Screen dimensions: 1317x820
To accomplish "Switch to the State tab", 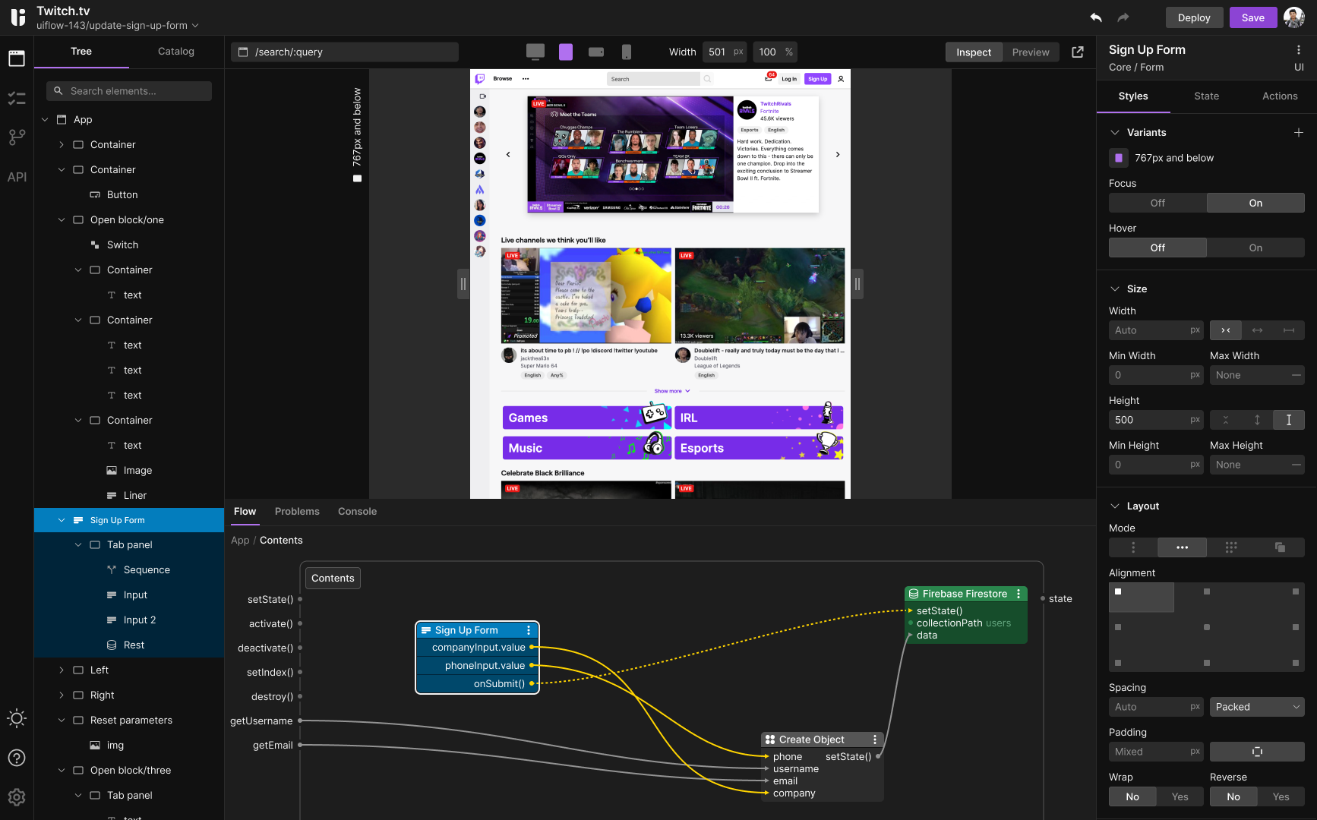I will (x=1206, y=96).
